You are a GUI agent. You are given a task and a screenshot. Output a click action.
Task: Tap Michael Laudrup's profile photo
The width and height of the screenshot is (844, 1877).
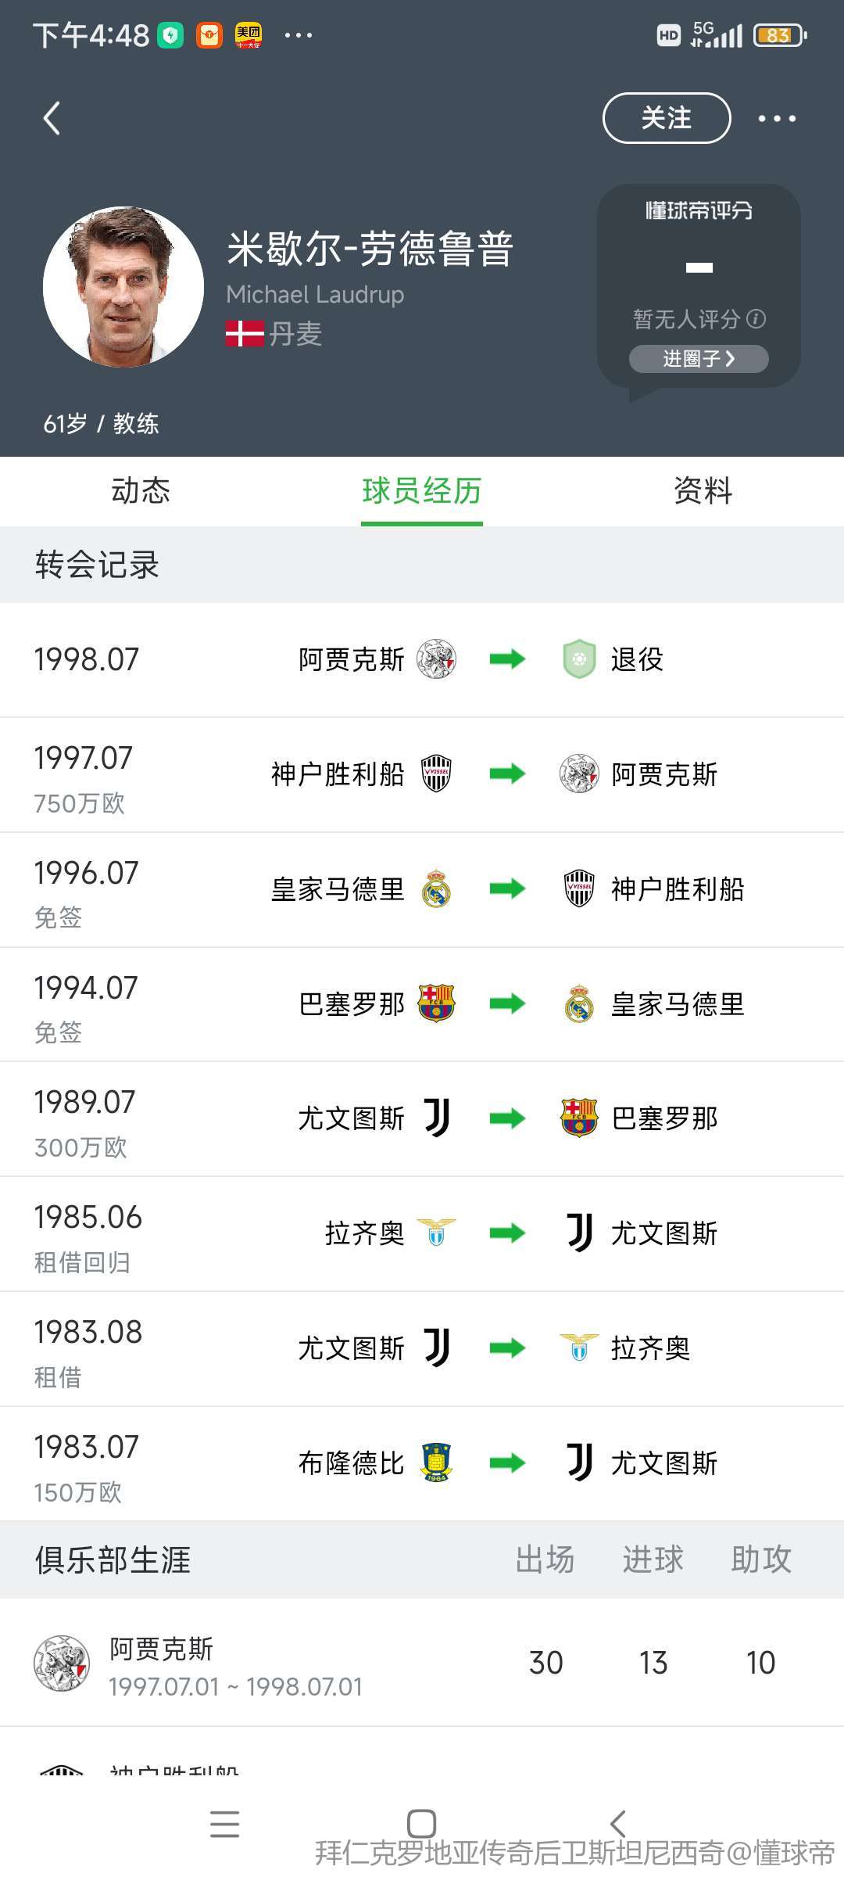coord(123,287)
